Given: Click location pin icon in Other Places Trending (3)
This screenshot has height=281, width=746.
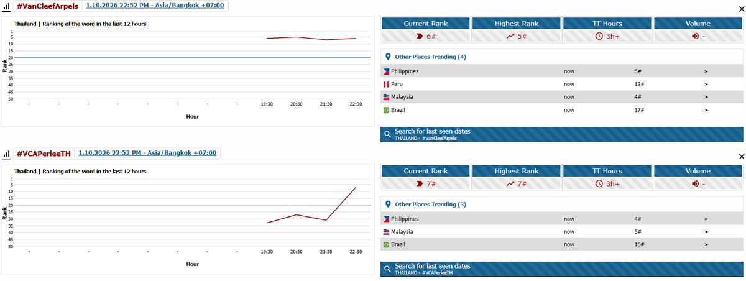Looking at the screenshot, I should [x=388, y=204].
